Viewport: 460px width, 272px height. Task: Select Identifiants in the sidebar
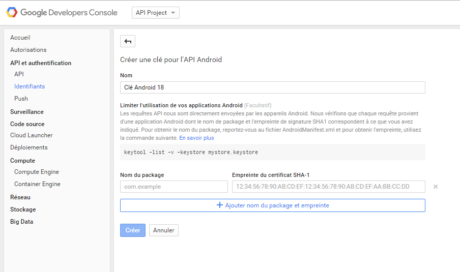pos(30,87)
